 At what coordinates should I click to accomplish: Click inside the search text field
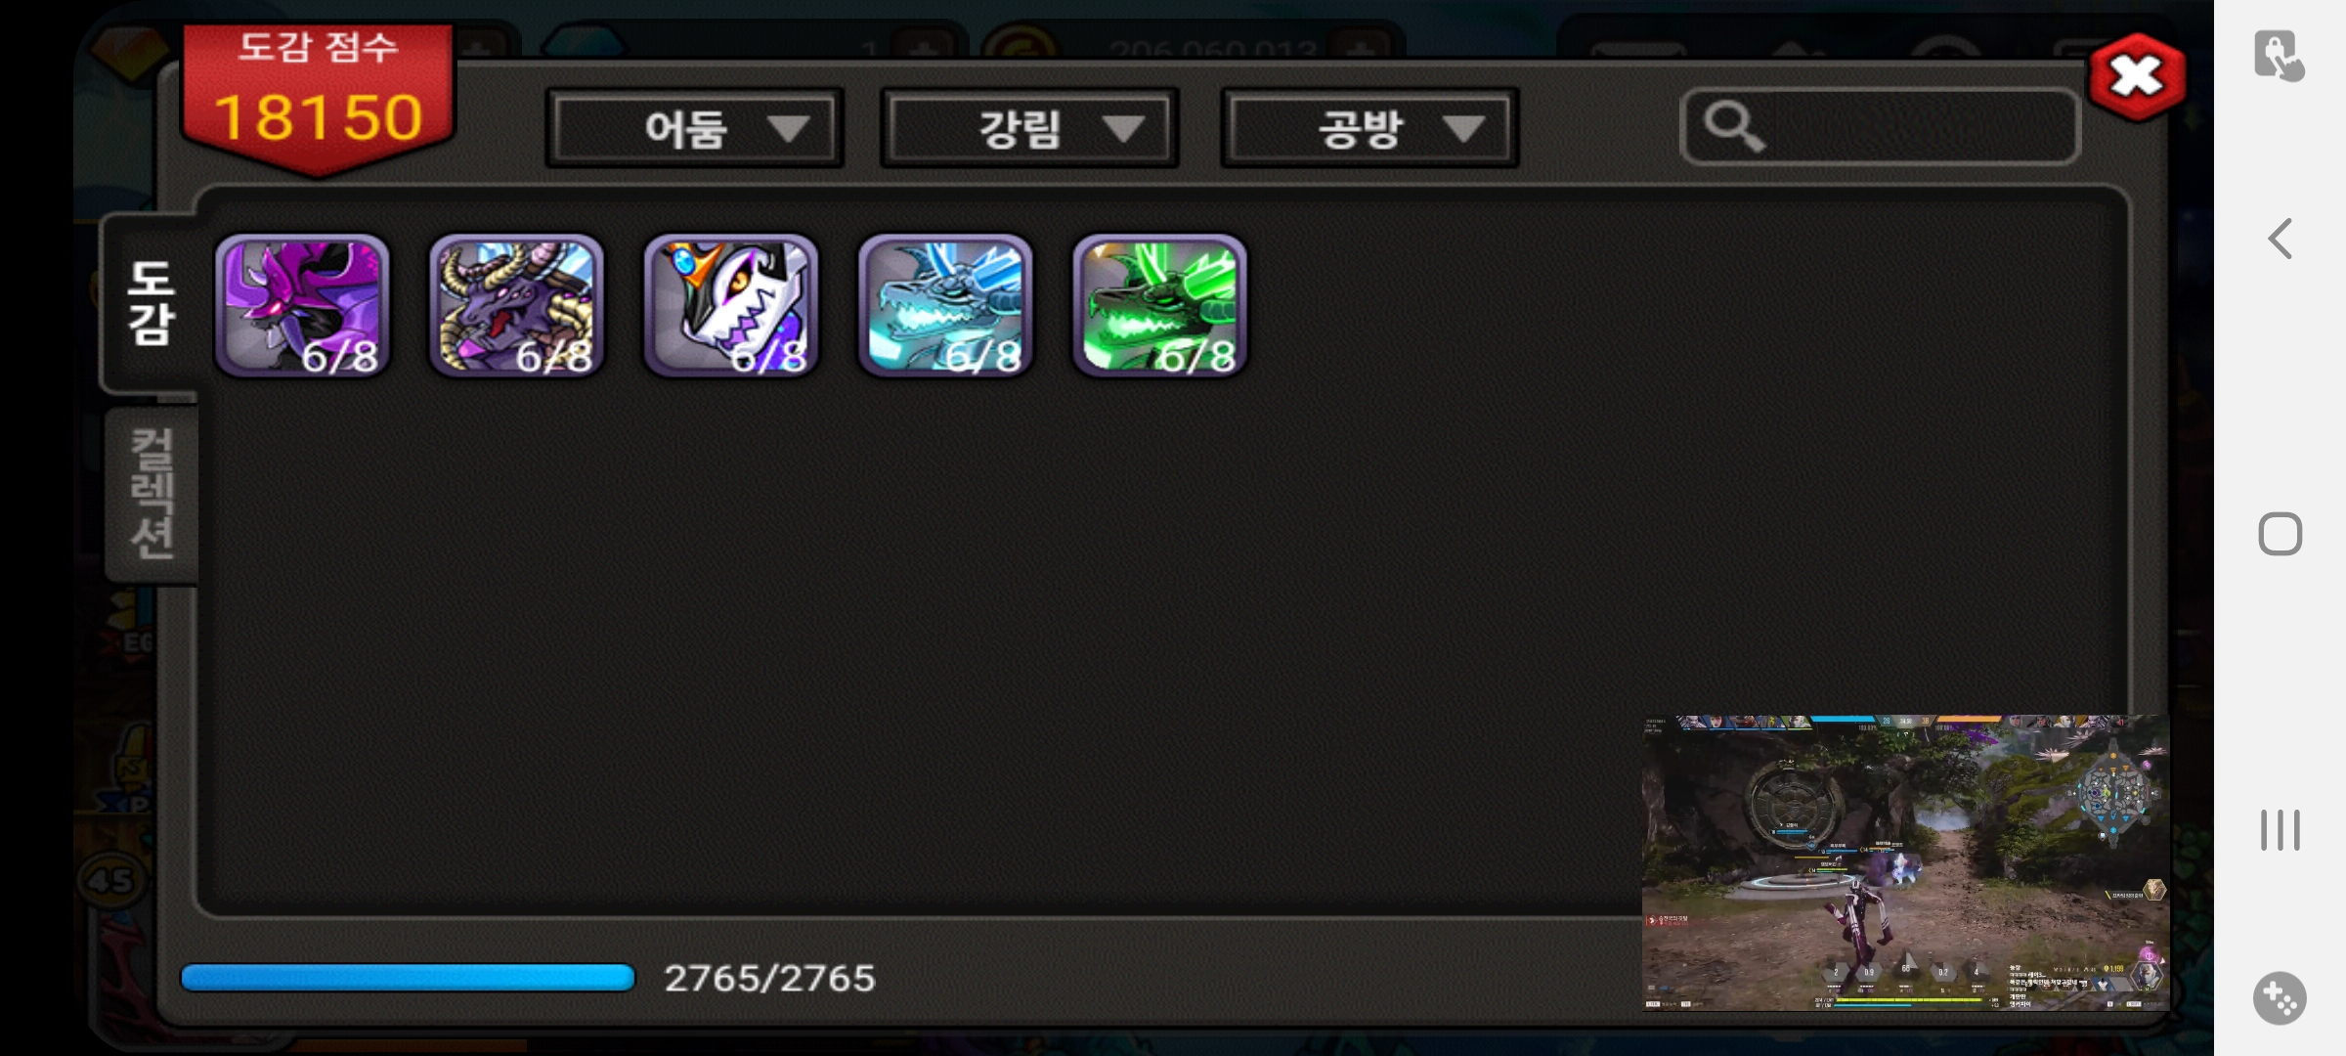click(1880, 126)
